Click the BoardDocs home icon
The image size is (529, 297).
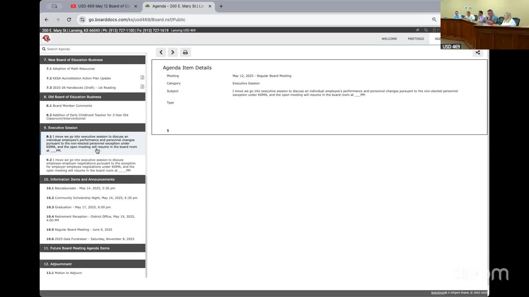click(417, 30)
